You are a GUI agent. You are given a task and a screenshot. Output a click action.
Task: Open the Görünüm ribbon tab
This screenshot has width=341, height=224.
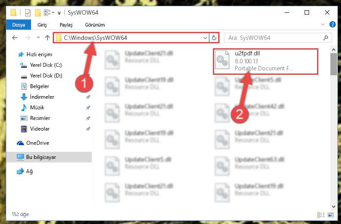coord(95,25)
